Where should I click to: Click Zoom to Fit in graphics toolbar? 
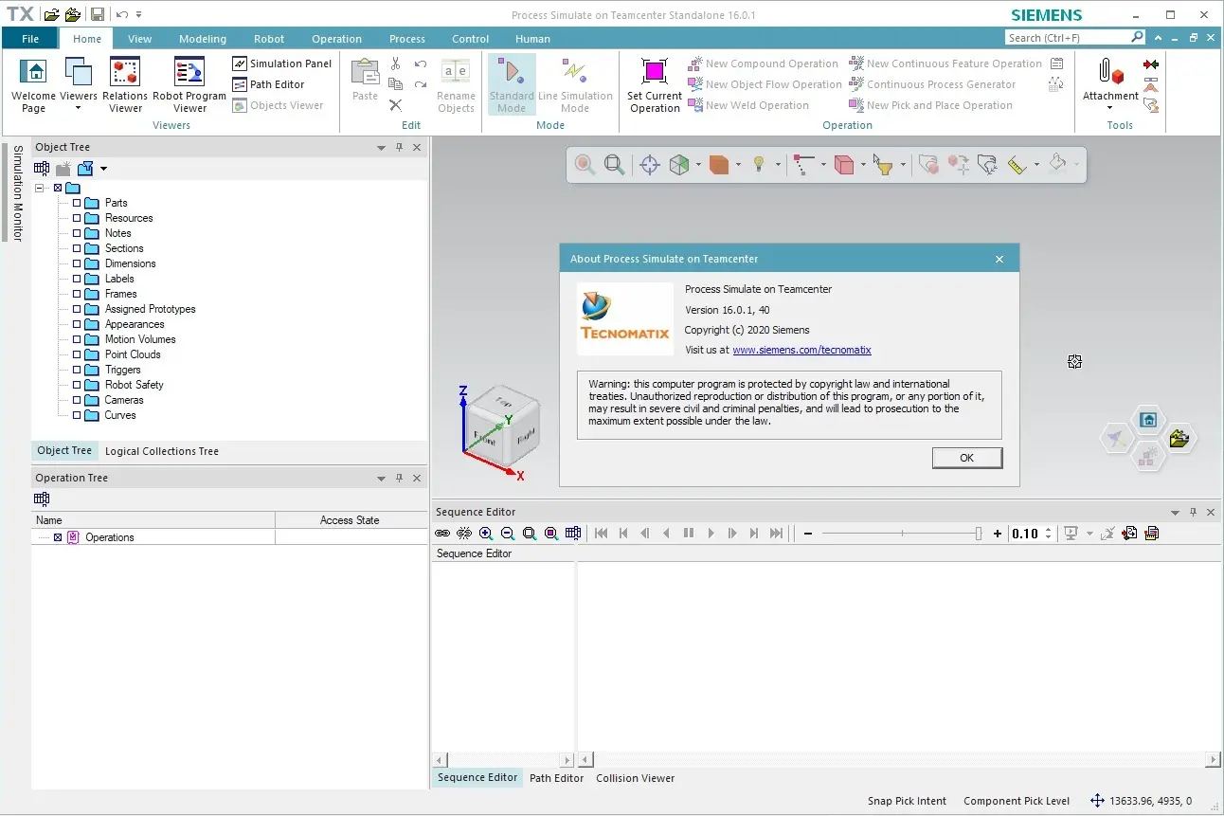614,165
